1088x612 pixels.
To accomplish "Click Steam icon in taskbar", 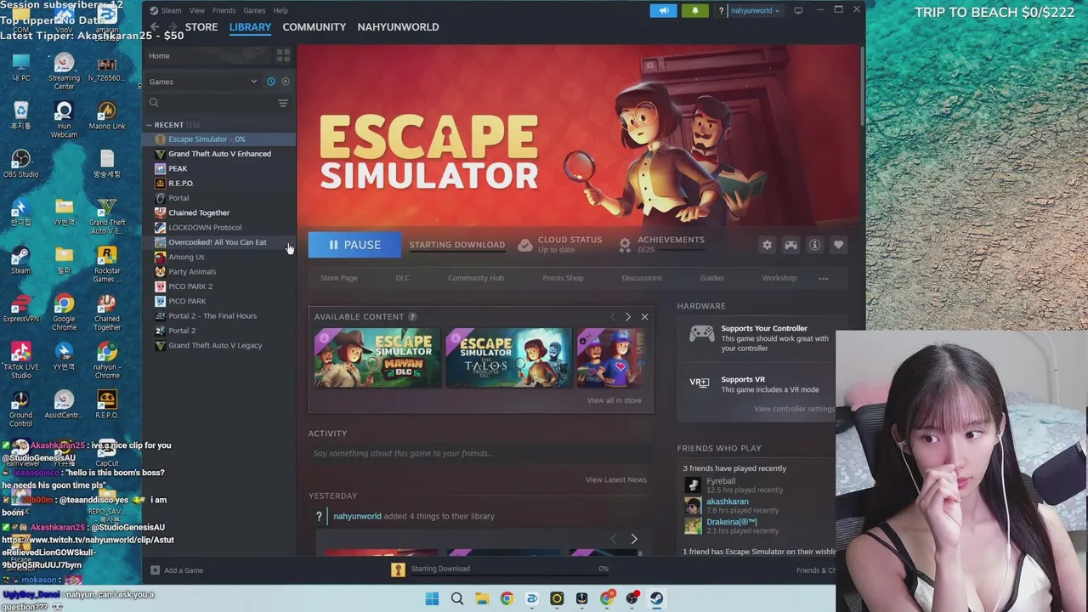I will [656, 598].
